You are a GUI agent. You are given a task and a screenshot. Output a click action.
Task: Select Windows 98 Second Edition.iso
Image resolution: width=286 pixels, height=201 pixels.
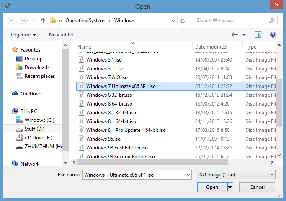(x=121, y=156)
